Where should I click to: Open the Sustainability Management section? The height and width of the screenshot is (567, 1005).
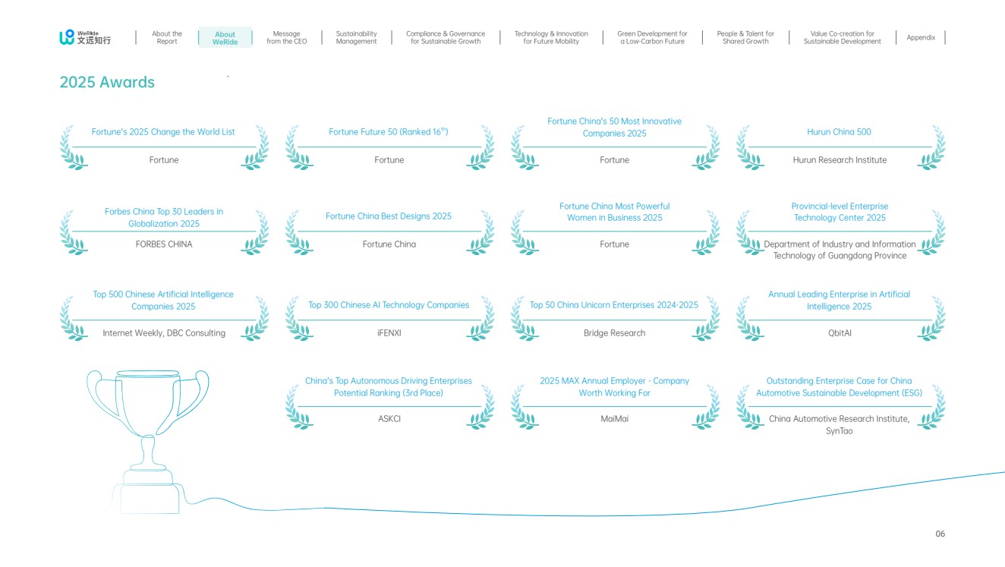356,38
